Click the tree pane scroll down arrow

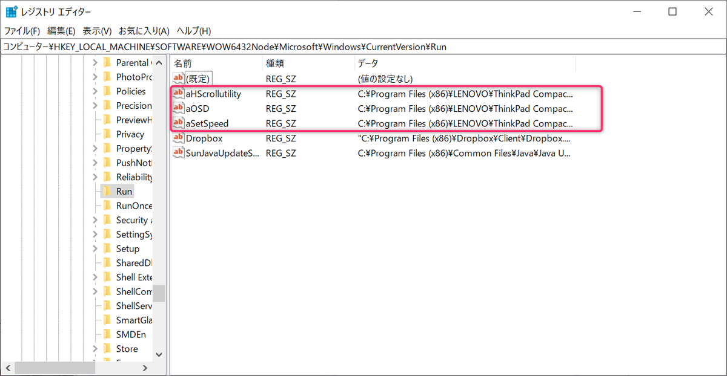159,354
